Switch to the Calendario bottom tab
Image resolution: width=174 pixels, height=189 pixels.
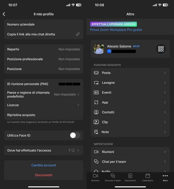[x=148, y=177]
